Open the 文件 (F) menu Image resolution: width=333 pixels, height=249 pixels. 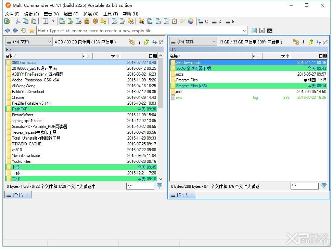click(x=12, y=14)
